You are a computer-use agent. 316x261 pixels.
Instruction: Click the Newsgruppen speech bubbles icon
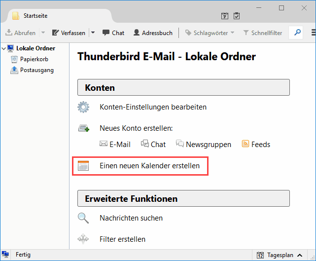[180, 144]
